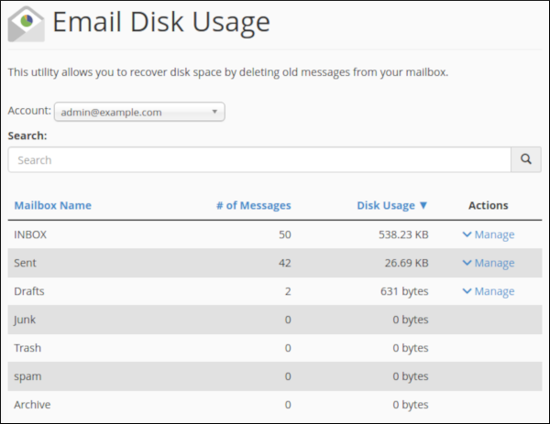Click the Email Disk Usage page heading
Image resolution: width=550 pixels, height=424 pixels.
(x=160, y=23)
